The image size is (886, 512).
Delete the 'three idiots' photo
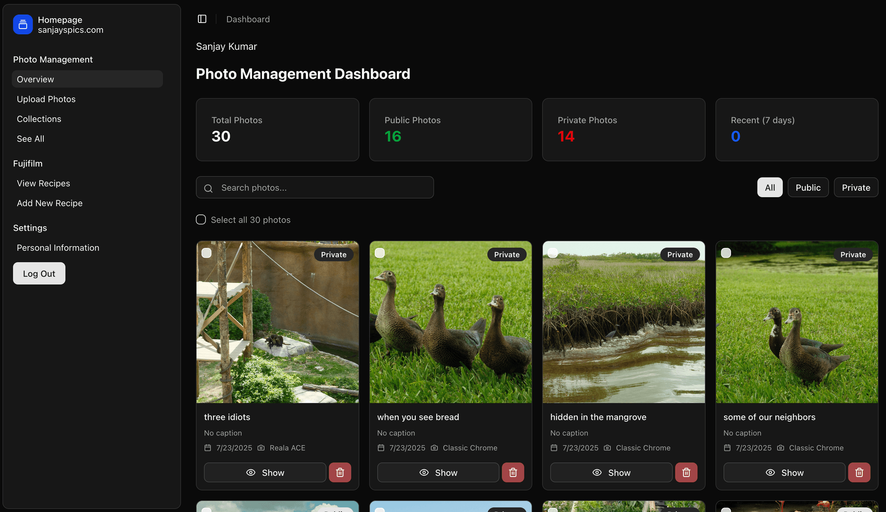[x=340, y=472]
